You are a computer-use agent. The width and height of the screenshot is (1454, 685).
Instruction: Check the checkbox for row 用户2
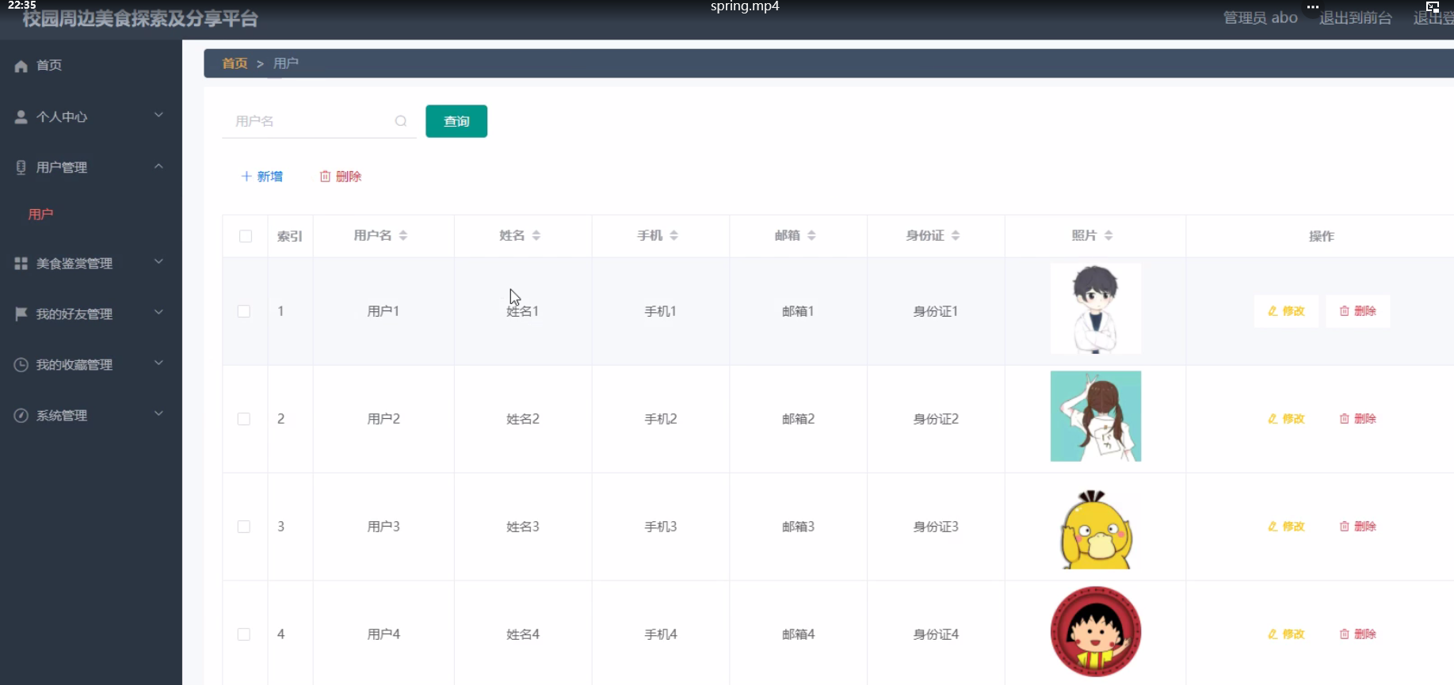(x=244, y=419)
